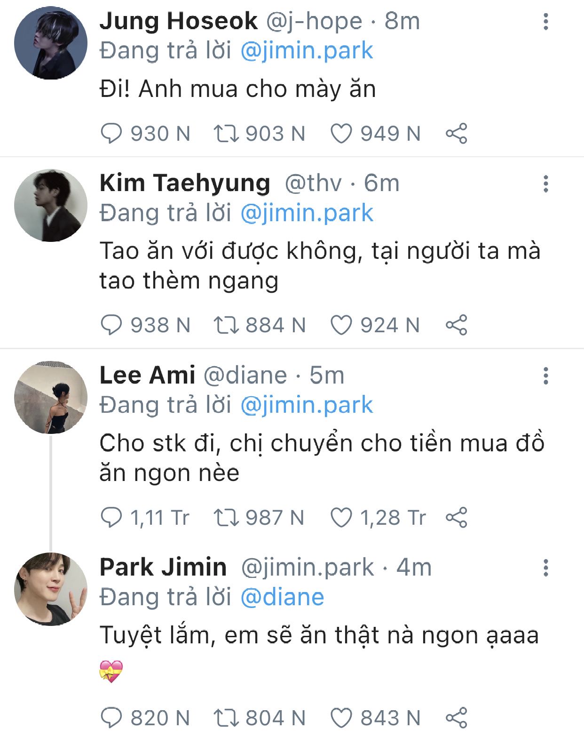Image resolution: width=584 pixels, height=737 pixels.
Task: Retweet Park Jimin's reply to diane
Action: [227, 718]
